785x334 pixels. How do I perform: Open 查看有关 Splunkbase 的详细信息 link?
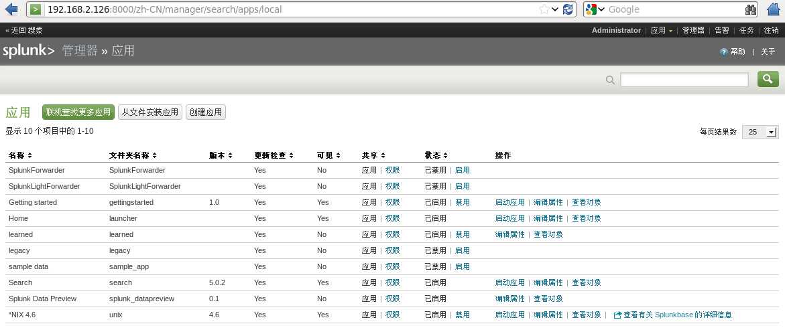pyautogui.click(x=677, y=315)
